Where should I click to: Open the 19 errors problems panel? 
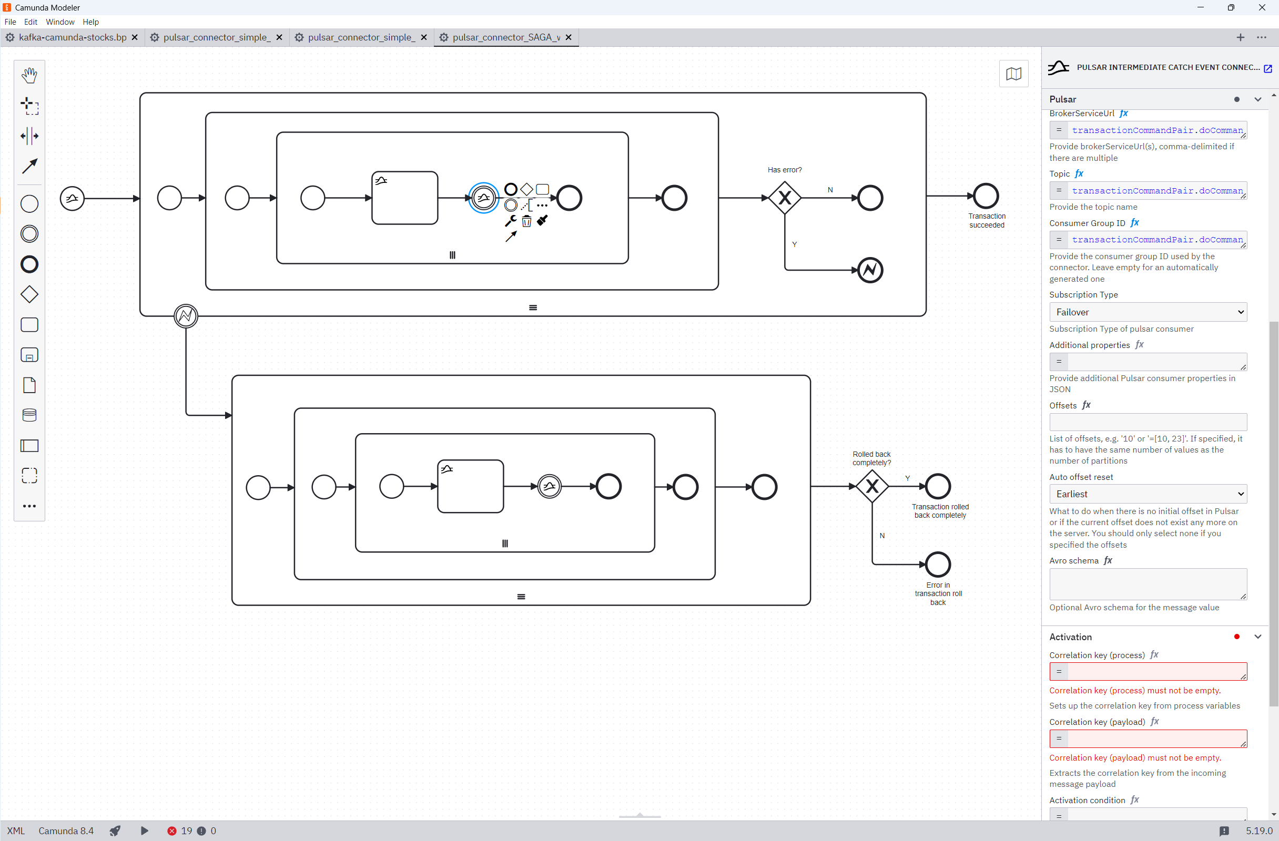pos(180,831)
